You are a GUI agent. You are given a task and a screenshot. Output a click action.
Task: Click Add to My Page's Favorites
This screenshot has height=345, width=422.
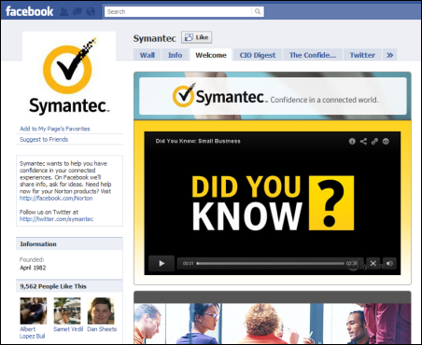click(x=55, y=129)
